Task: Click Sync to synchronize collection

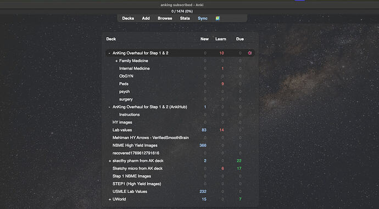Action: point(203,18)
